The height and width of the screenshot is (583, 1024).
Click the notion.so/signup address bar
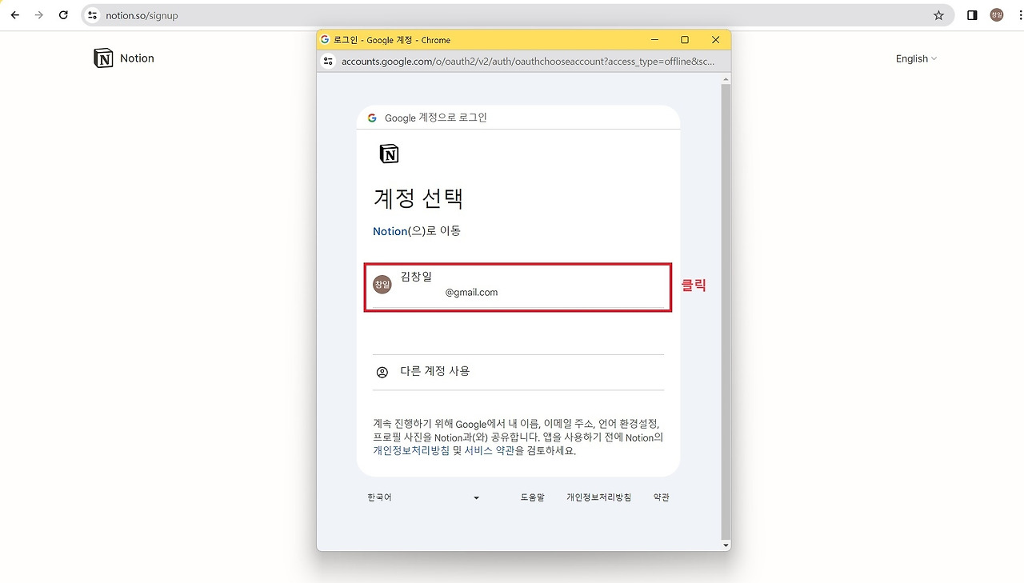tap(518, 15)
